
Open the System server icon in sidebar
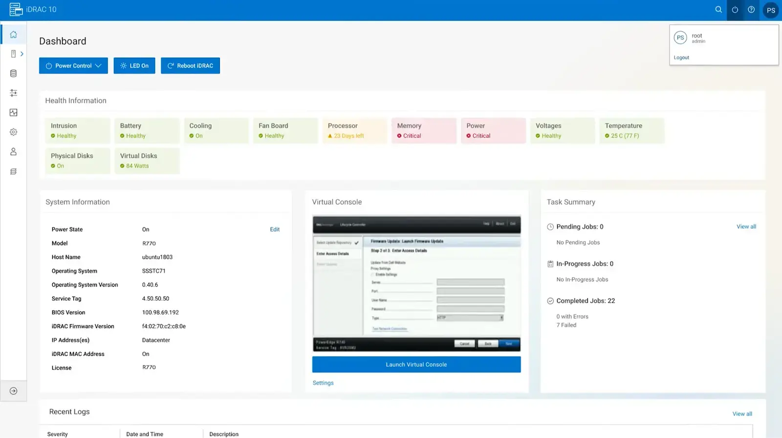coord(13,54)
